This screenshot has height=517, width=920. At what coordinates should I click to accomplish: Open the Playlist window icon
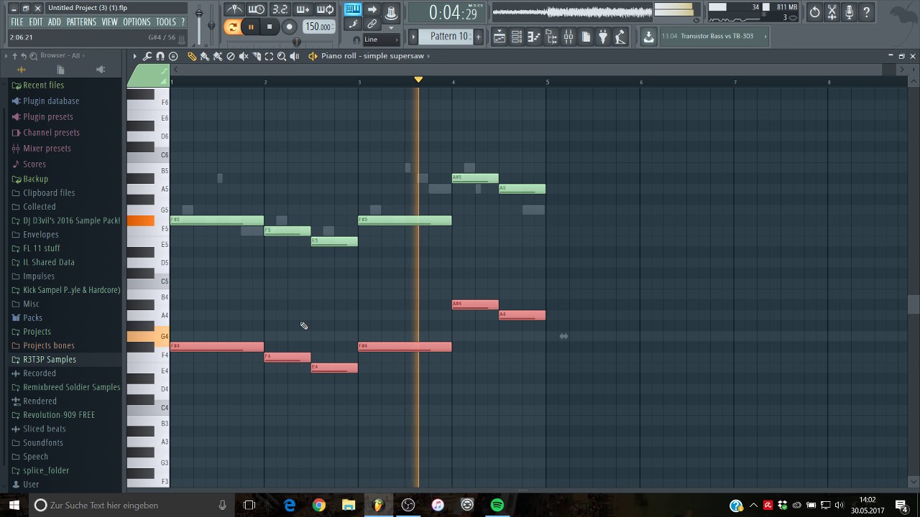click(500, 37)
